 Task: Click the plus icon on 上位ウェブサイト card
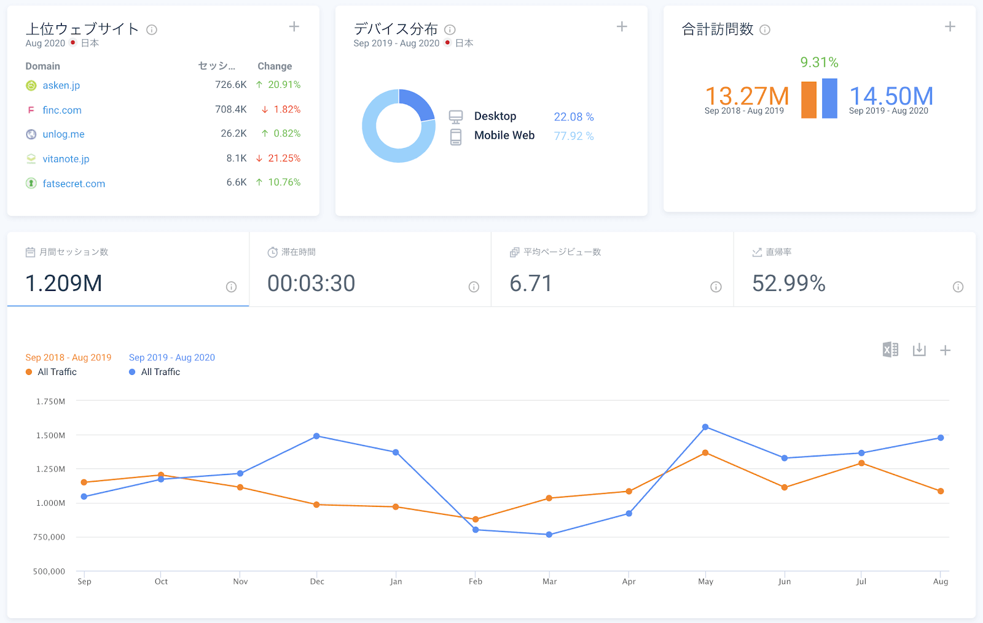click(x=294, y=26)
